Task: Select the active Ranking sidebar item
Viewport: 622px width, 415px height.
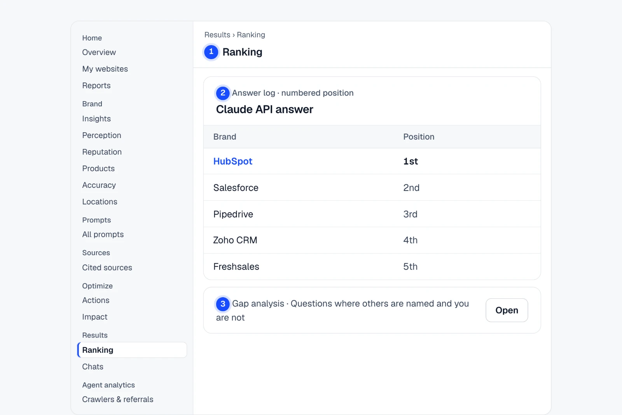Action: click(x=132, y=350)
